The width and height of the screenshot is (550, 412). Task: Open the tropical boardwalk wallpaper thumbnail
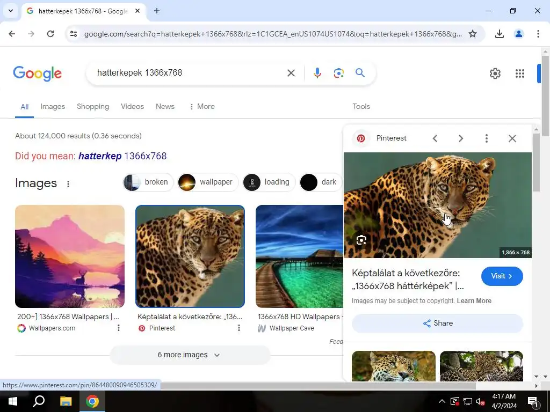click(x=299, y=256)
